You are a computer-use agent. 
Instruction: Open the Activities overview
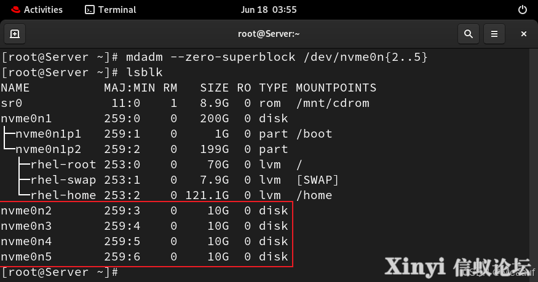coord(37,10)
